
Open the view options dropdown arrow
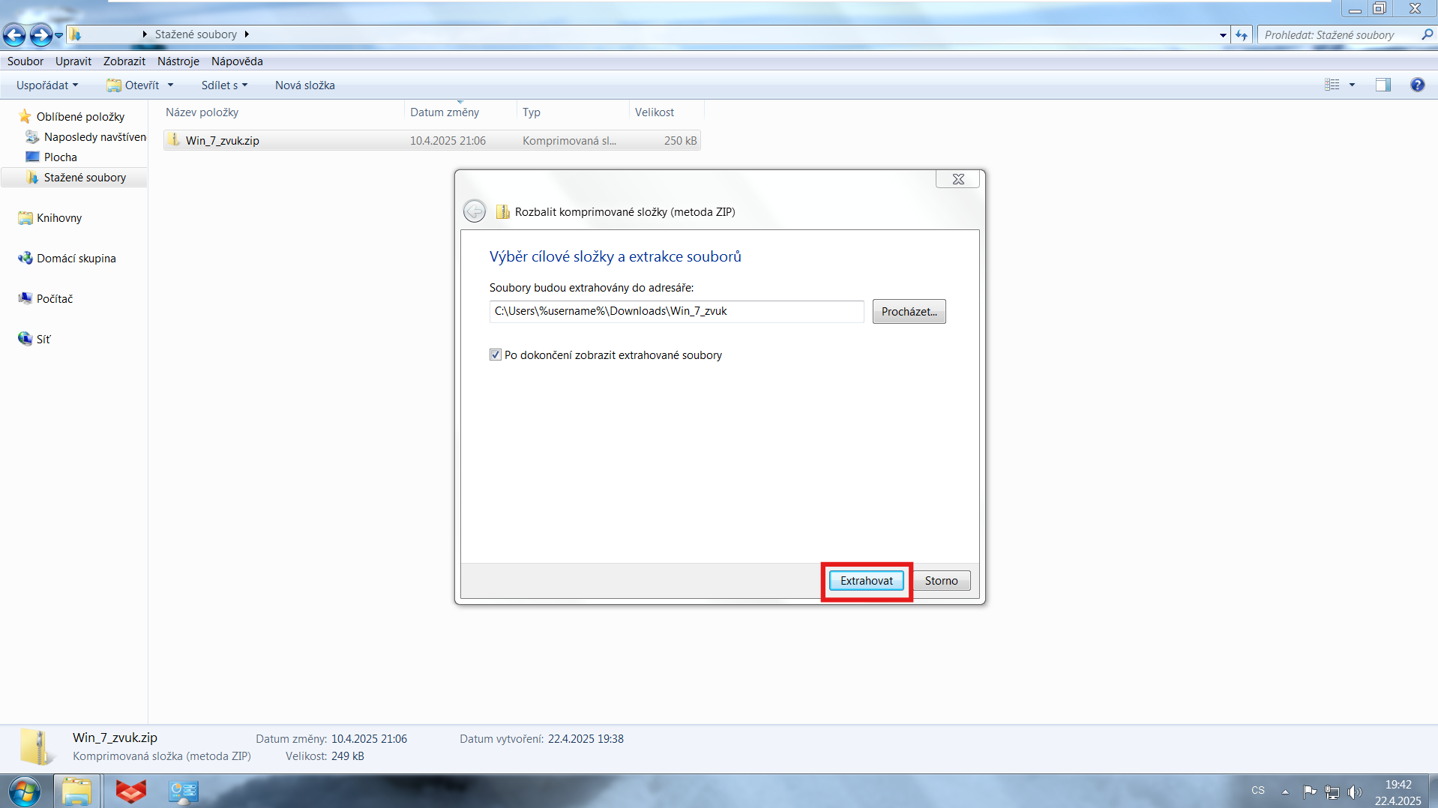(x=1352, y=85)
